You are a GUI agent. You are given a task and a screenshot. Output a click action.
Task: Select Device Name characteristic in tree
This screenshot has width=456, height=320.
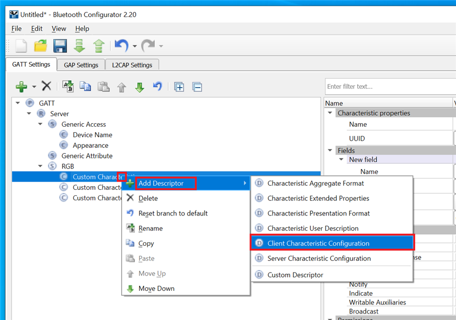tap(92, 135)
